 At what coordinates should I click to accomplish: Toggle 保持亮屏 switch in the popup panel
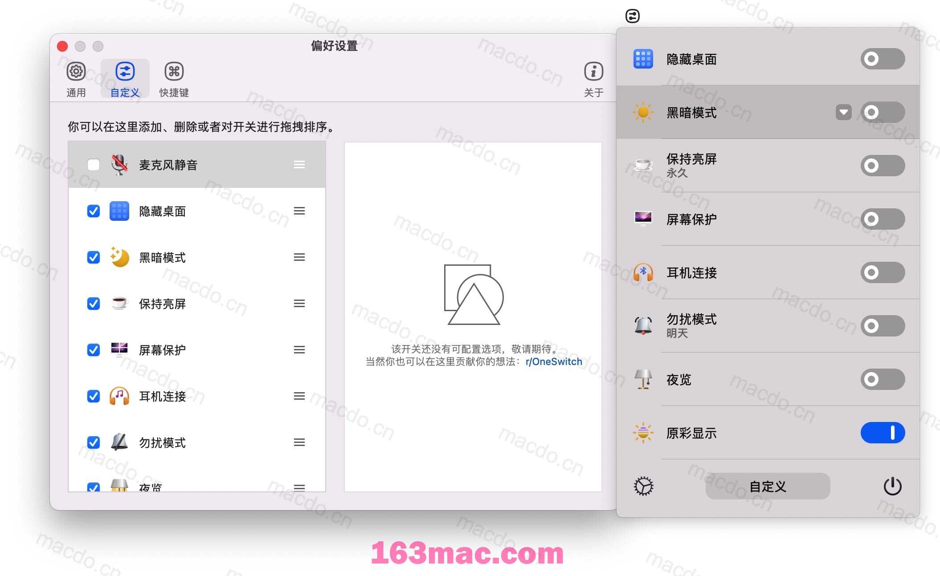coord(883,166)
